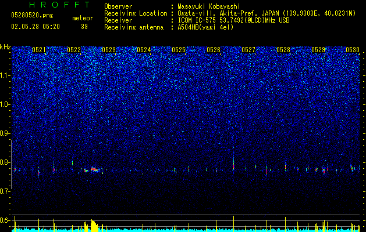Viewport: 366px width, 232px height.
Task: Click the meteor count 39
Action: 84,27
